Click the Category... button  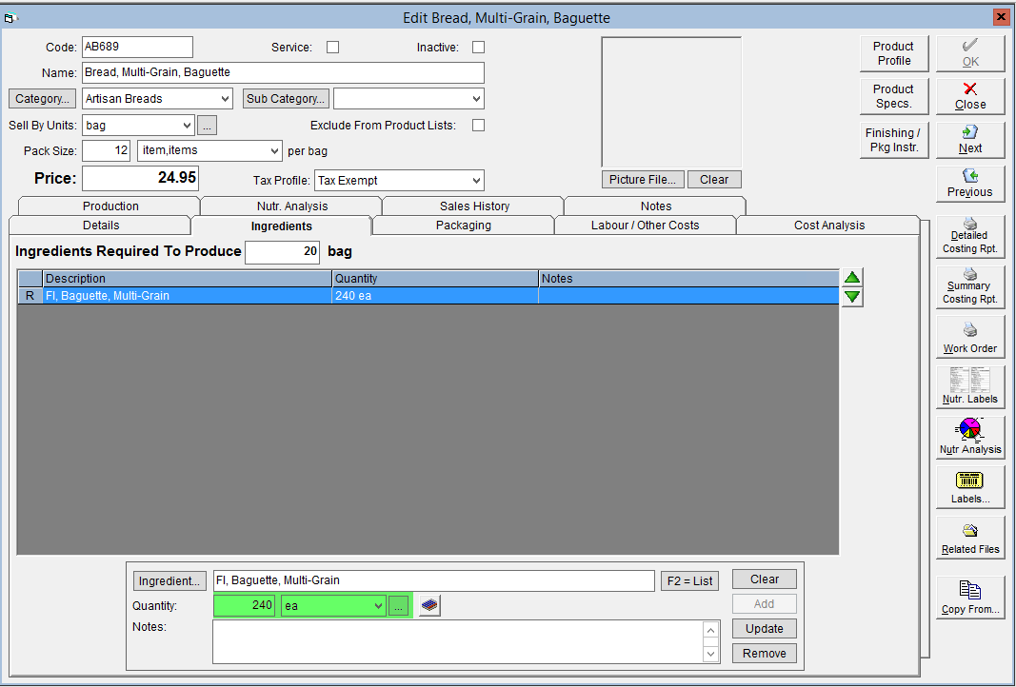pos(42,99)
